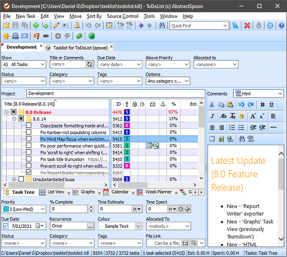The height and width of the screenshot is (257, 287).
Task: Click the Recurrence '...' browse button
Action: [x=91, y=226]
